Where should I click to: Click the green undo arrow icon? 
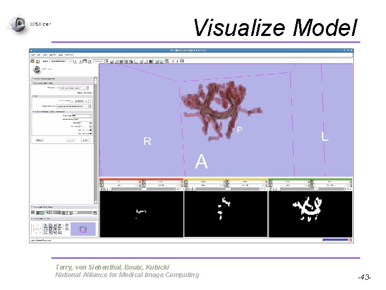tap(157, 61)
